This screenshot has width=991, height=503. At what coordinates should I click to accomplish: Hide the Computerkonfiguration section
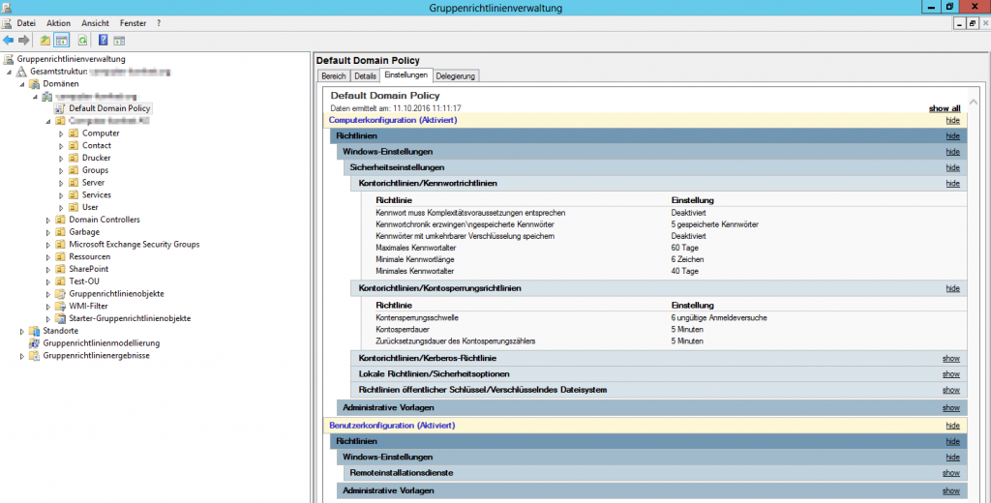952,120
